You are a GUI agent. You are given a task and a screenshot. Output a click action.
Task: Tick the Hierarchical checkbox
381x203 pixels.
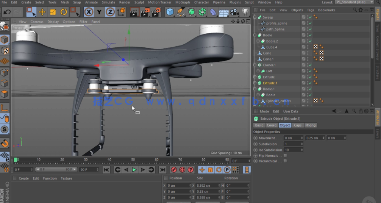285,161
